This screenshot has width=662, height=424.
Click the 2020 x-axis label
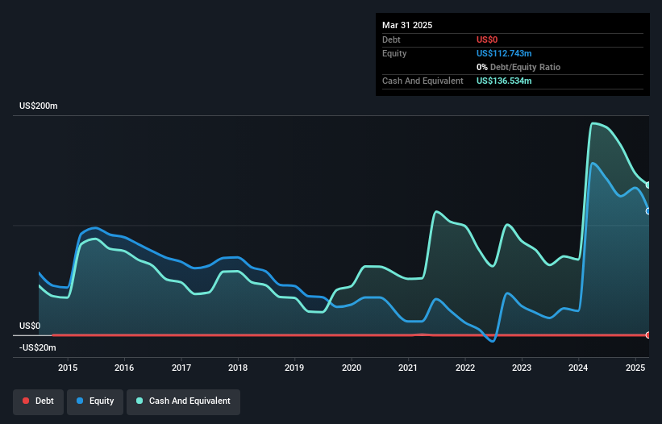click(352, 368)
